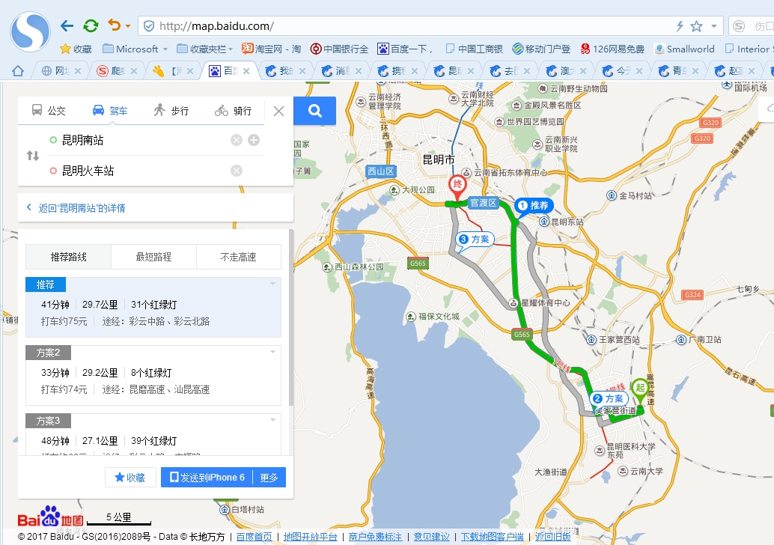Bookmark this page with the address bar star

tap(696, 25)
